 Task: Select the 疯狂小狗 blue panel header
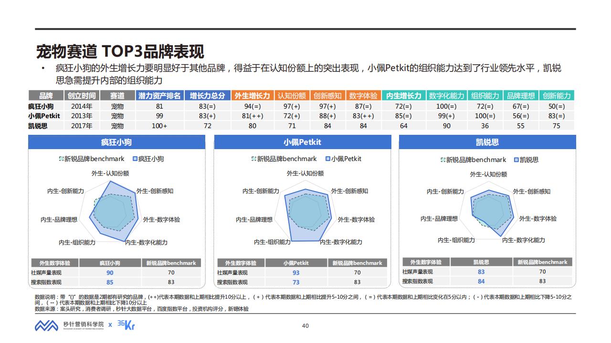point(116,142)
